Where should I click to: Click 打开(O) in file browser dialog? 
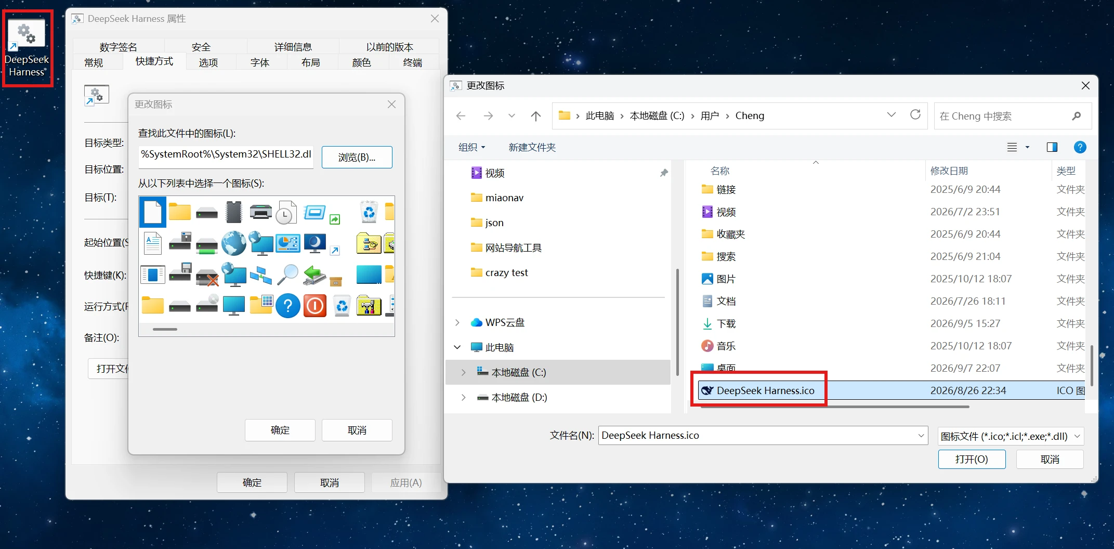coord(972,459)
